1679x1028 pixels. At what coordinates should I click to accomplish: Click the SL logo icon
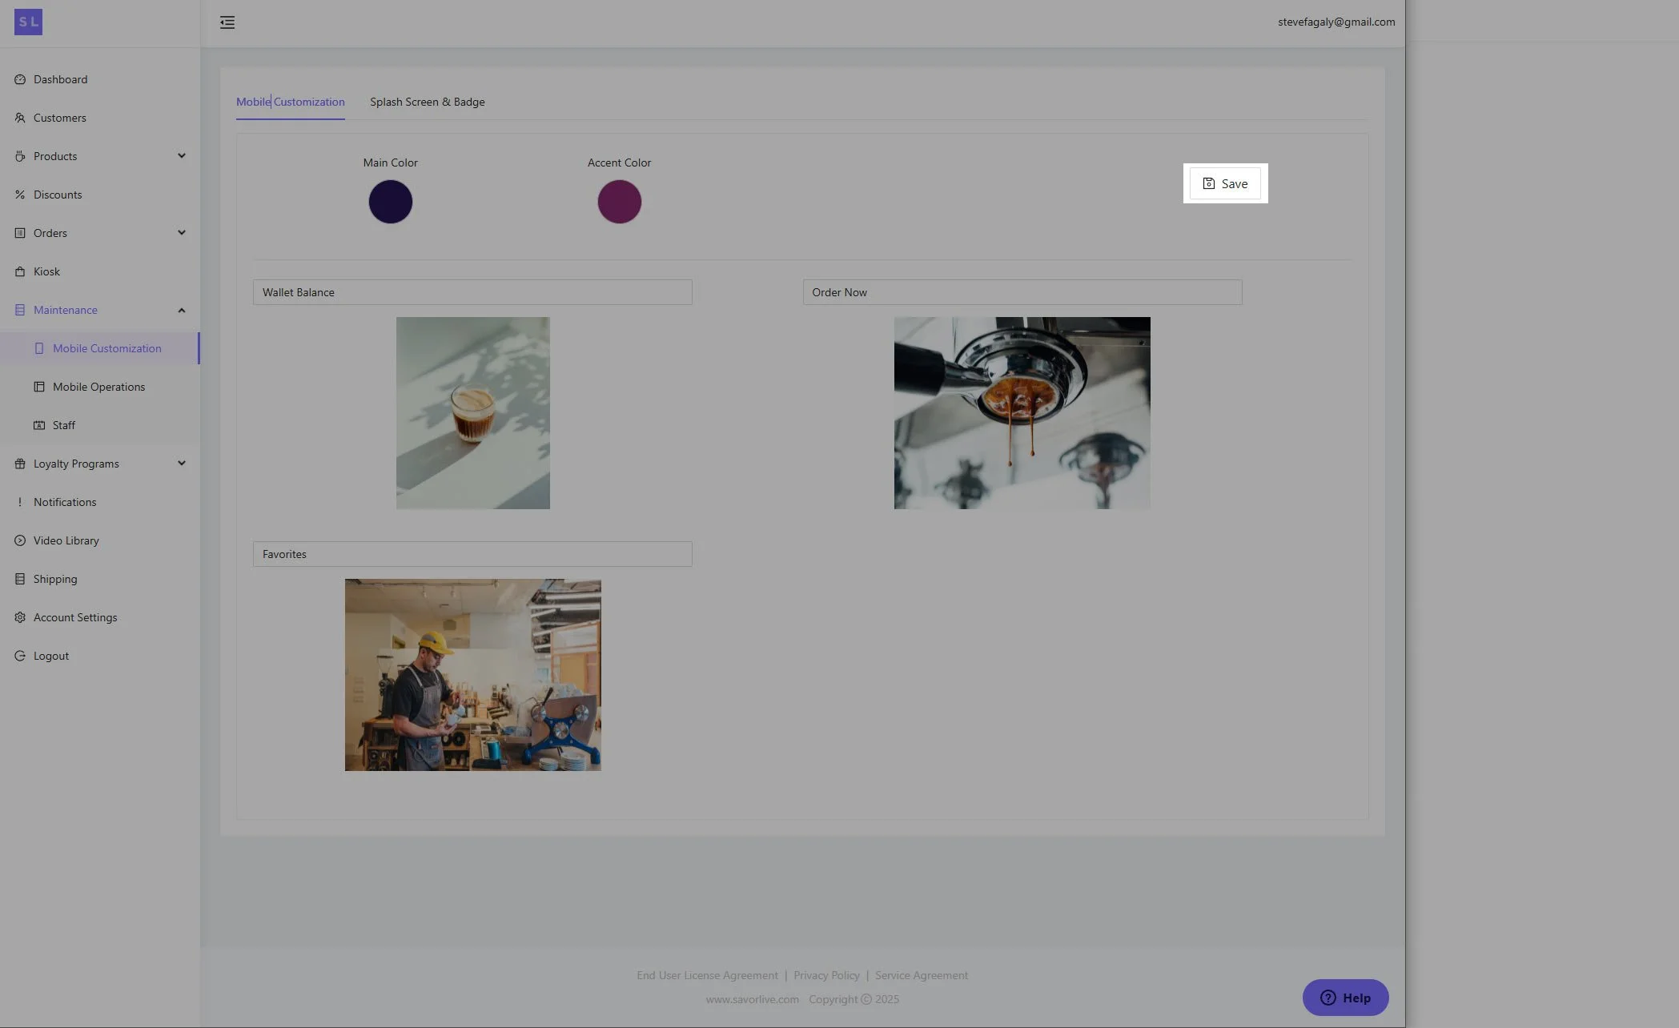click(28, 22)
